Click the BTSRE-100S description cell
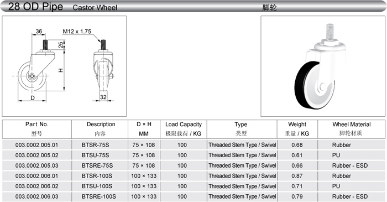The height and width of the screenshot is (202, 387). pyautogui.click(x=99, y=196)
